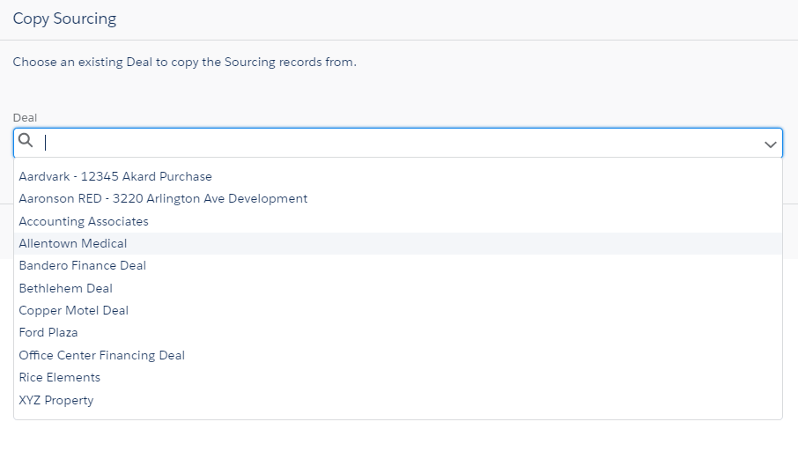Screen dimensions: 798x459
Task: Choose Aaronson RED - 3220 Arlington Ave Development
Action: [x=397, y=199]
